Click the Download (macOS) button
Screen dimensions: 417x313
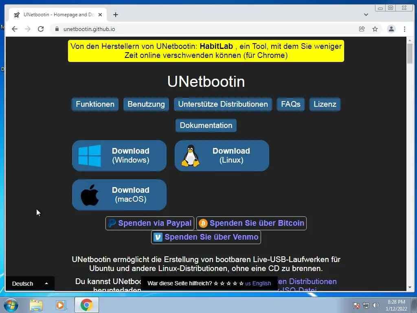coord(119,195)
